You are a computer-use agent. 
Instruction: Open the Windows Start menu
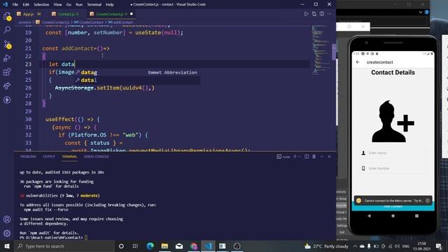(7, 246)
